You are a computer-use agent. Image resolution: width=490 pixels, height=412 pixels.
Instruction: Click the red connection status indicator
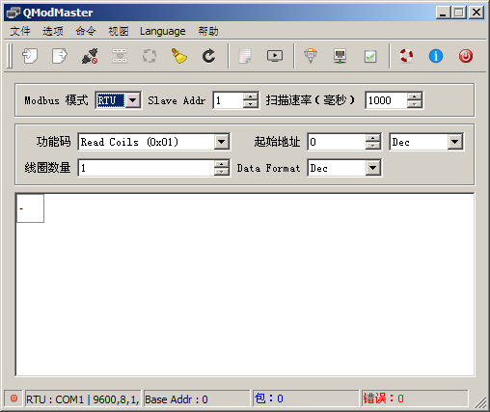pos(14,398)
